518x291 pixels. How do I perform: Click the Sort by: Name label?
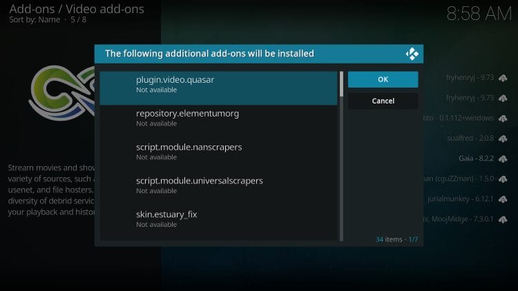(x=35, y=20)
